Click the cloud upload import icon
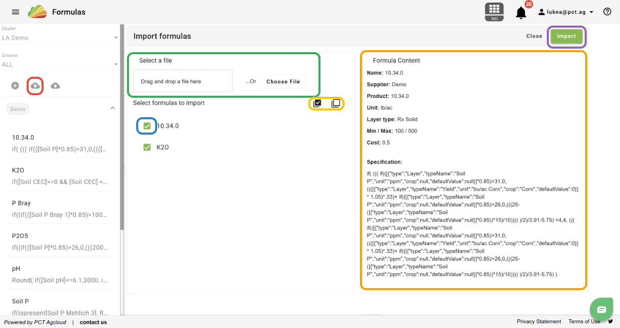Image resolution: width=620 pixels, height=328 pixels. [x=35, y=85]
